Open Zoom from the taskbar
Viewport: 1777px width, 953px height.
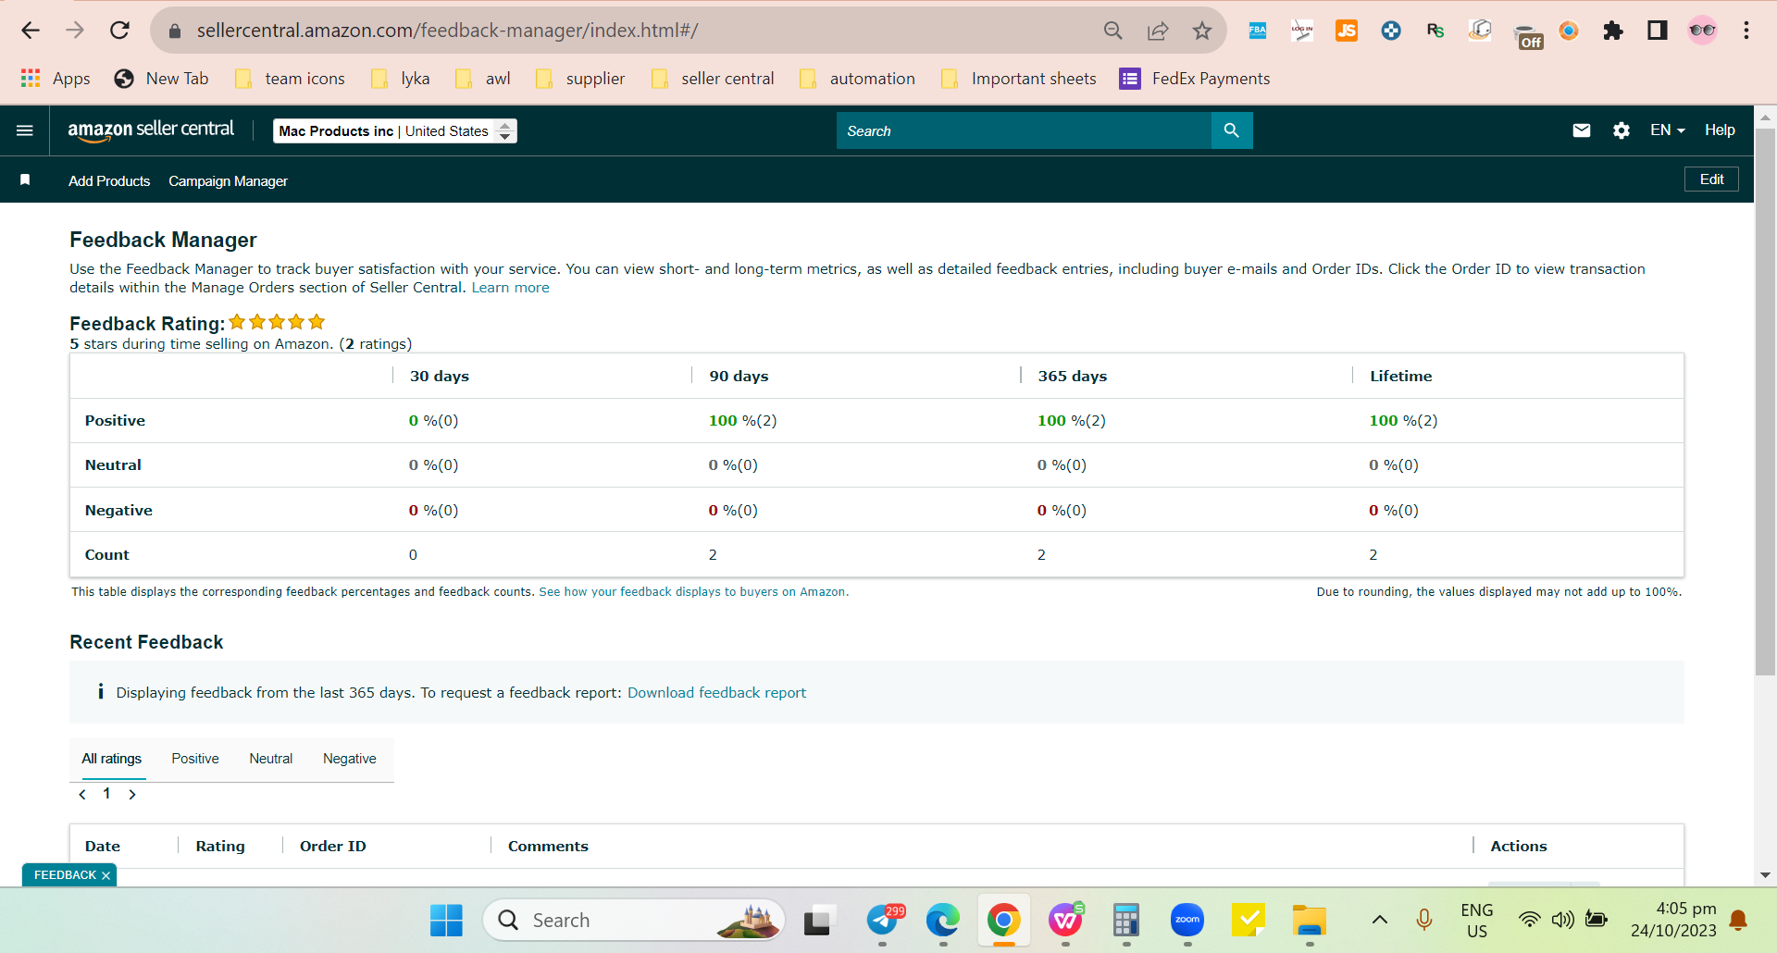pos(1187,921)
